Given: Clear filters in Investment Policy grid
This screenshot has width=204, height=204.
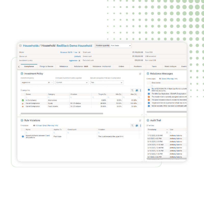Looking at the screenshot, I should (132, 90).
